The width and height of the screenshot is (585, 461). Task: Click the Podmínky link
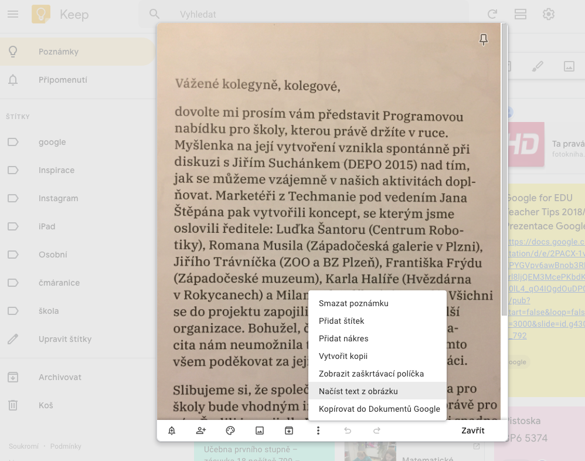tap(66, 446)
